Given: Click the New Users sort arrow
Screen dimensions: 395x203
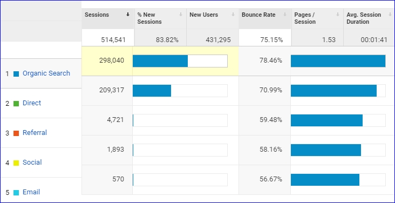Looking at the screenshot, I should [x=233, y=15].
